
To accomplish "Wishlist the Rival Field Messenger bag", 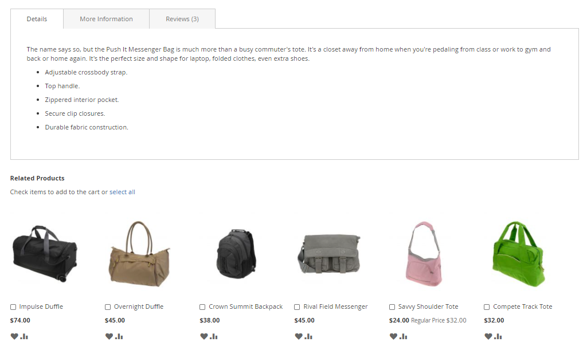I will [x=298, y=336].
